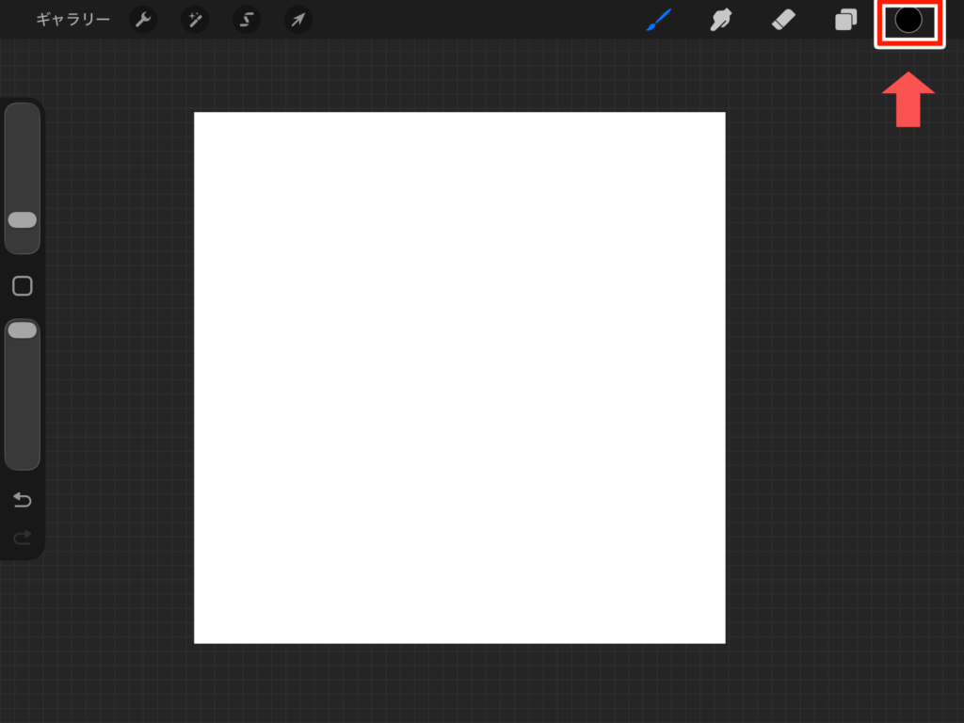Select the blue Brush tool
Viewport: 964px width, 723px height.
tap(659, 20)
